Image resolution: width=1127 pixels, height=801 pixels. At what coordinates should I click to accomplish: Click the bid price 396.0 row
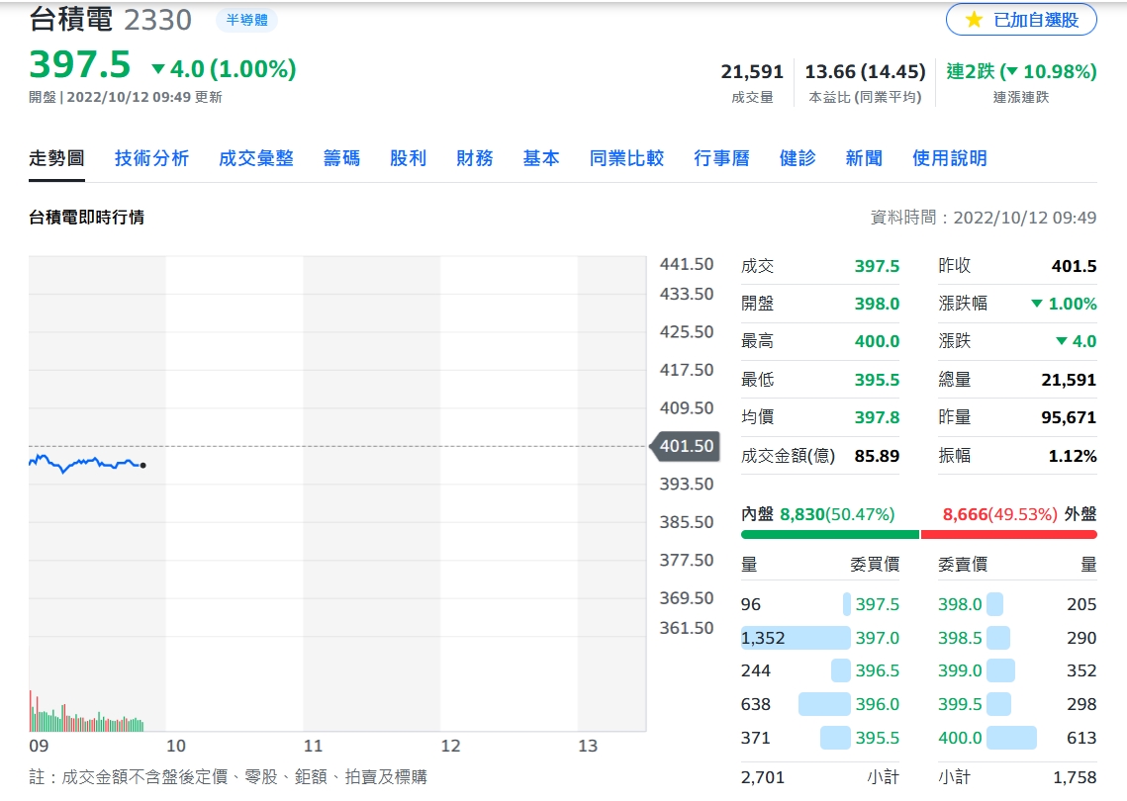pos(820,705)
